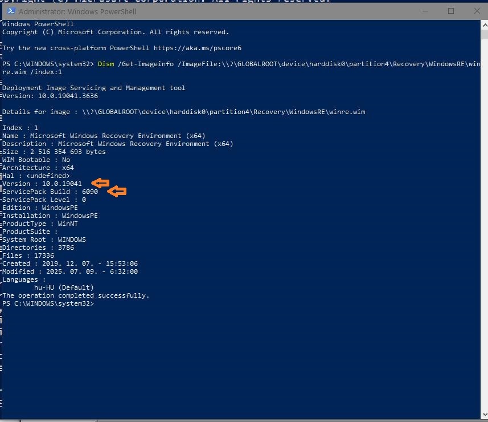Click the Modified : 2025. 07. 09. line
488x422 pixels.
[70, 271]
